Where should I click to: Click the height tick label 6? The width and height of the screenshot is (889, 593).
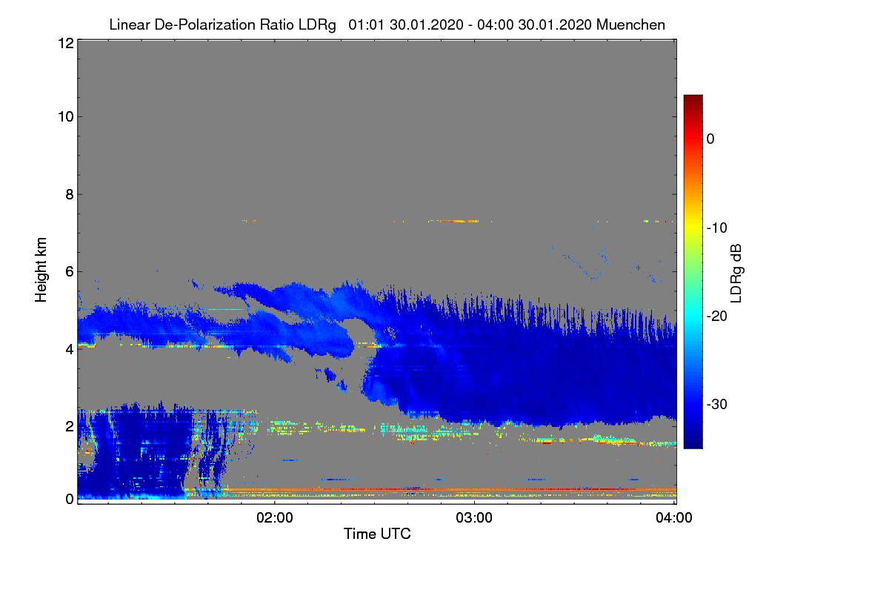[x=68, y=271]
